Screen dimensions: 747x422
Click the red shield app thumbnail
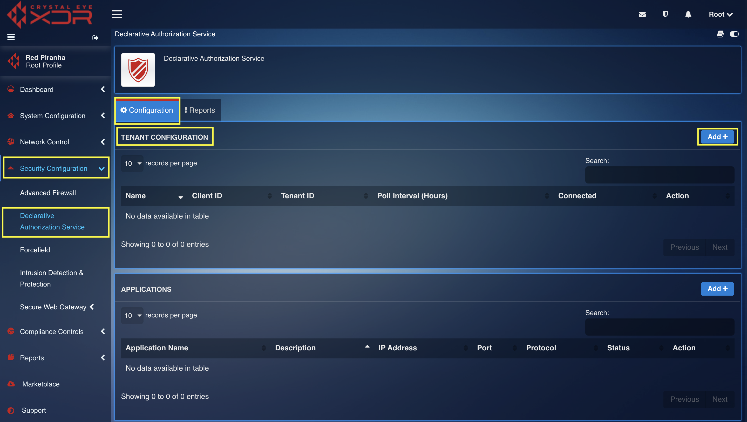(x=138, y=70)
